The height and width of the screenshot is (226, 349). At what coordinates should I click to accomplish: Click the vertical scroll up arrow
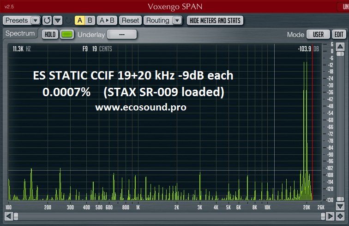coord(340,47)
